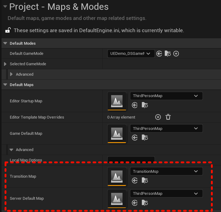221x212 pixels.
Task: Use selected asset for Transition Map
Action: point(135,181)
